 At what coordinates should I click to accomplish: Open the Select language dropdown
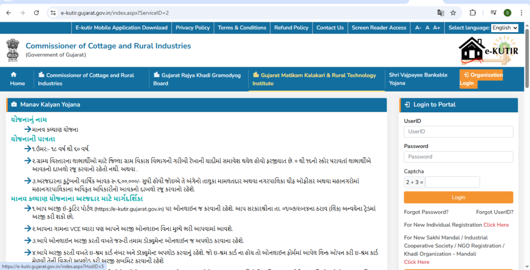click(505, 28)
